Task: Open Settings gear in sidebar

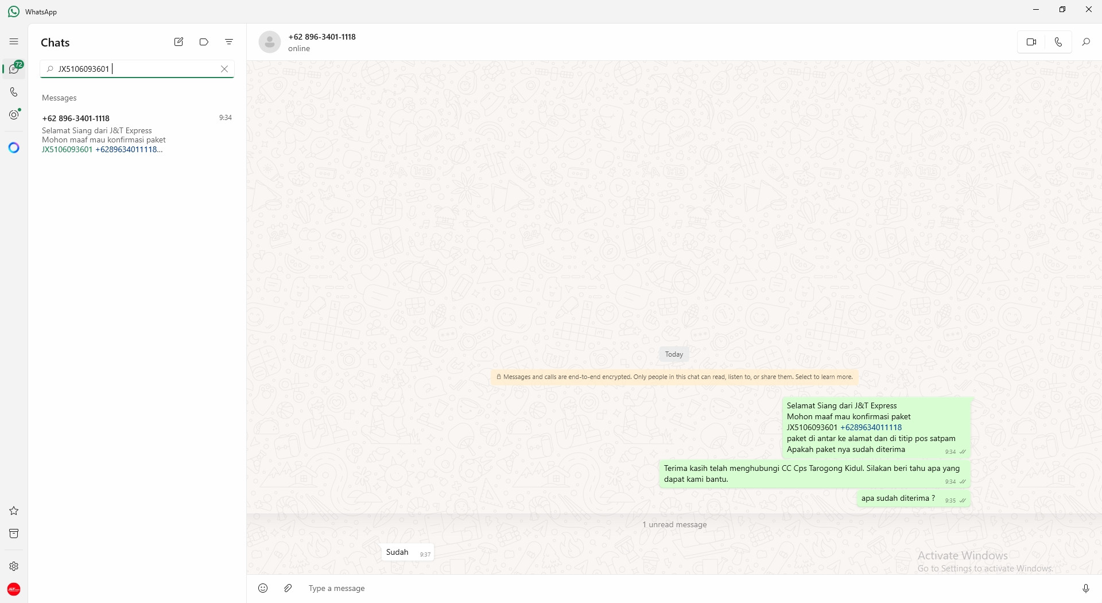Action: (x=14, y=566)
